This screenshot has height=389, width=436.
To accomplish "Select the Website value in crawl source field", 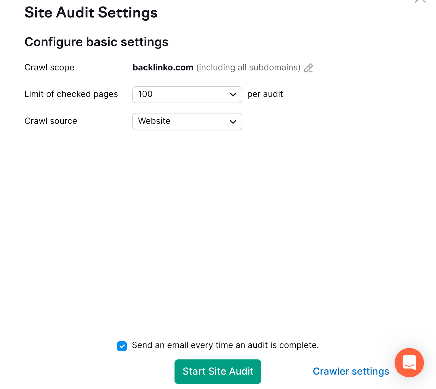I will 154,121.
